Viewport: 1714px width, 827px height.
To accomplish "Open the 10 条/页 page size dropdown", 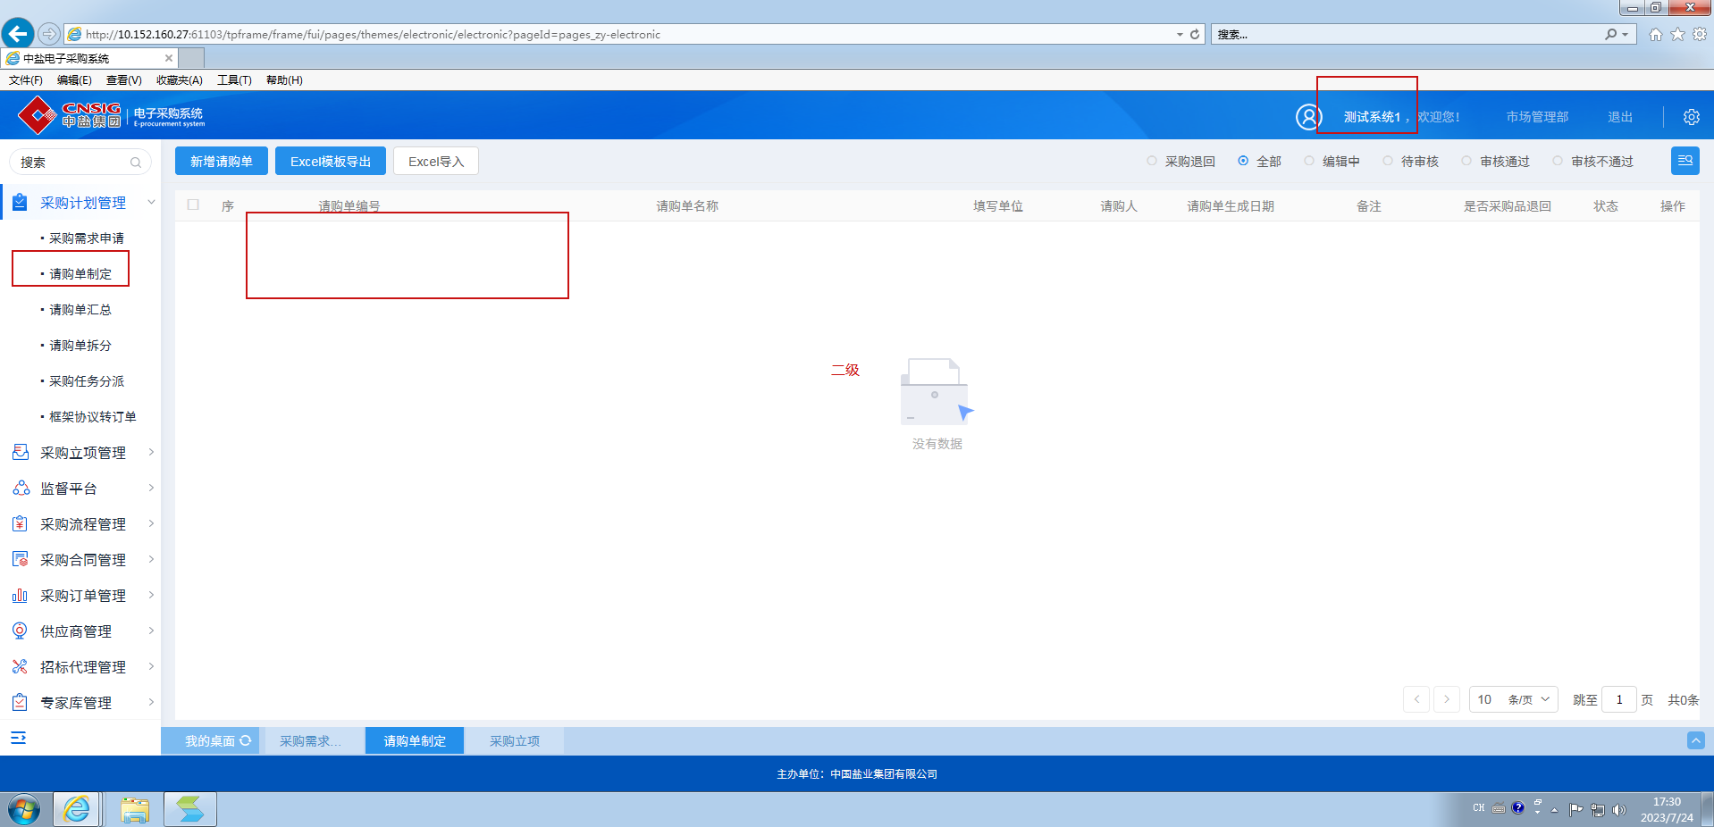I will tap(1513, 699).
